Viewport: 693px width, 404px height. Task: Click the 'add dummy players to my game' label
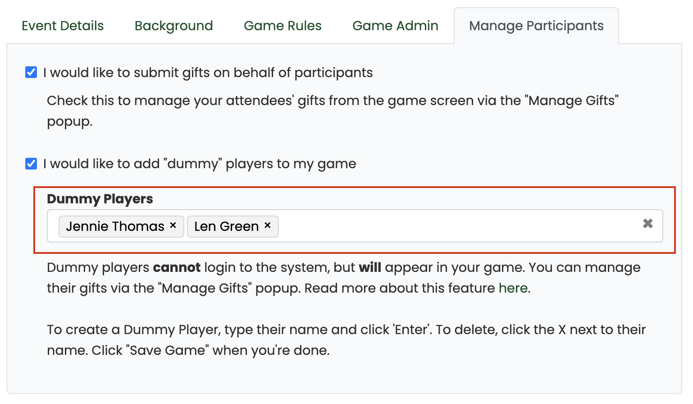[200, 164]
